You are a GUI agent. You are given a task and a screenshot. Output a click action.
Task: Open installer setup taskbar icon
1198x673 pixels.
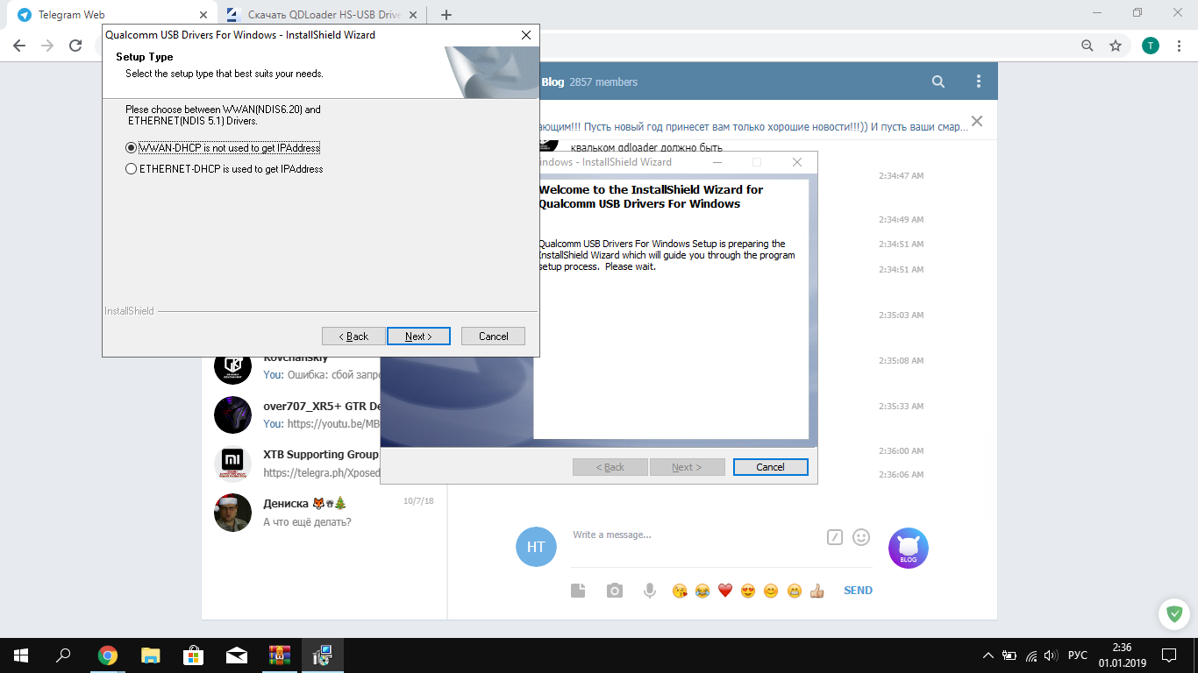click(323, 655)
